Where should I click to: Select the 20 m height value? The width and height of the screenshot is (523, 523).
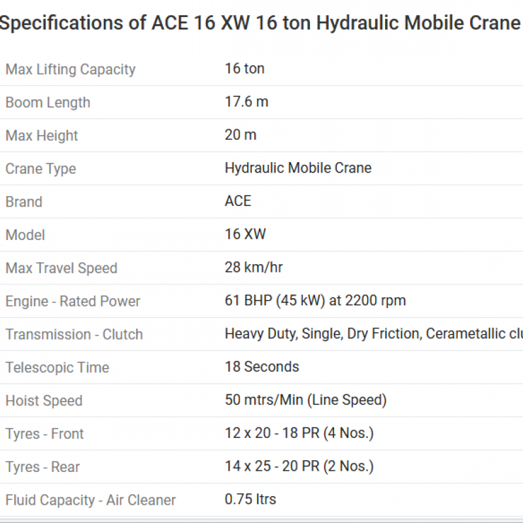coord(241,135)
